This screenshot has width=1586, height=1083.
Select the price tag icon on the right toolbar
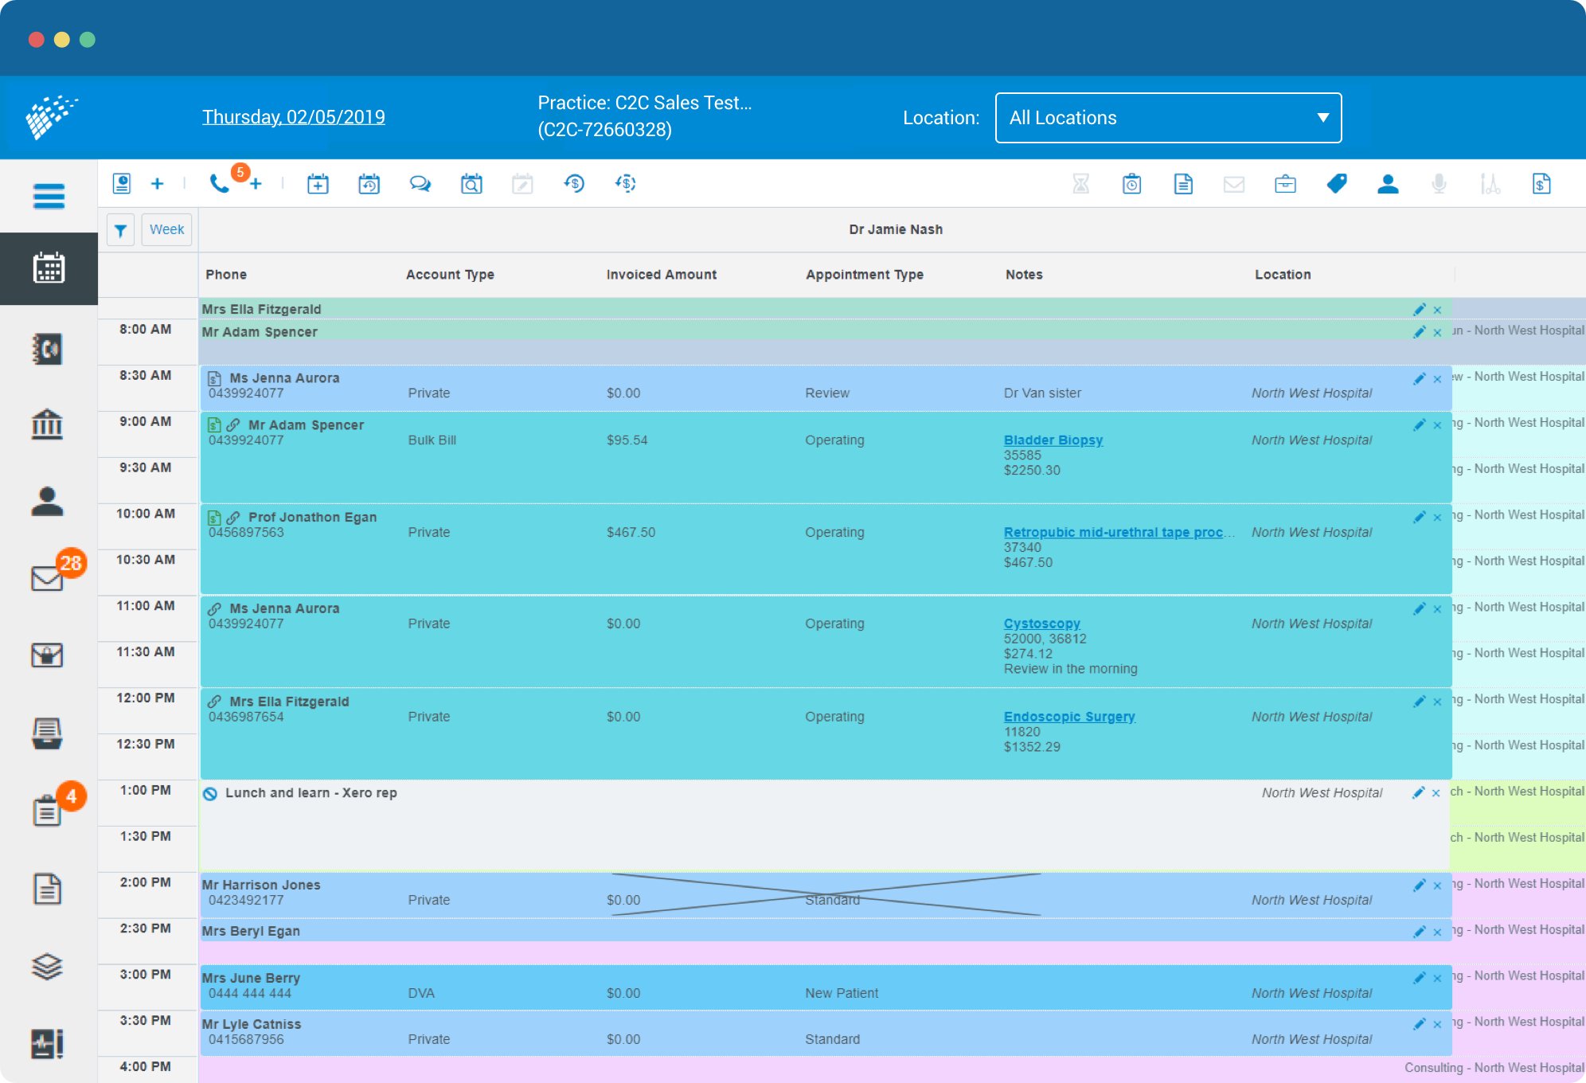(1336, 183)
